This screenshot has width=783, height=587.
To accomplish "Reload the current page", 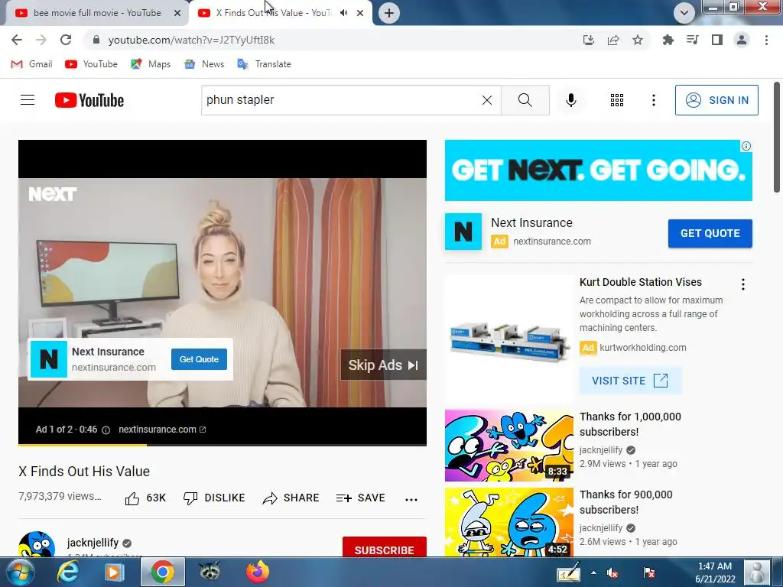I will 66,40.
